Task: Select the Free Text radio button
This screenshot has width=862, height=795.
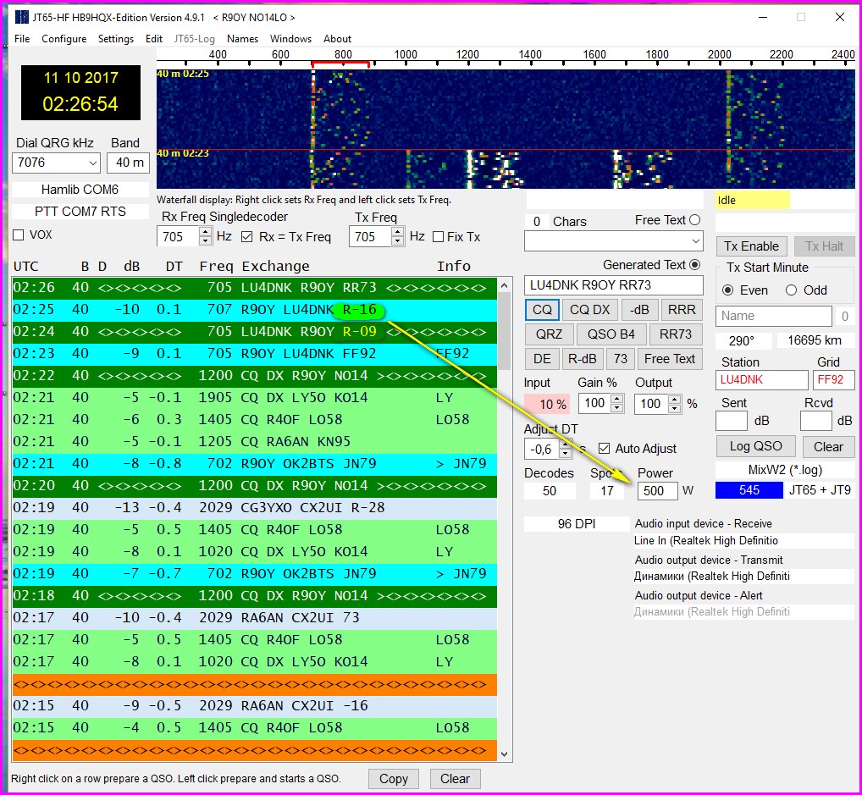Action: 695,220
